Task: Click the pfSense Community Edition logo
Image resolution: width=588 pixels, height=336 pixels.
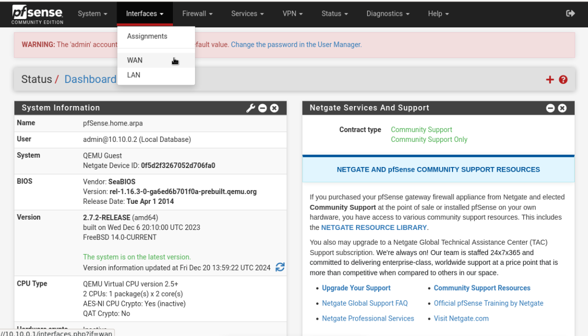Action: pyautogui.click(x=37, y=14)
